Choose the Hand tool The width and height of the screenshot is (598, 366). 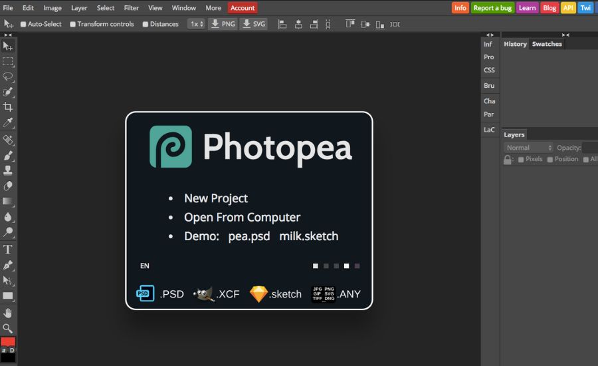point(8,313)
